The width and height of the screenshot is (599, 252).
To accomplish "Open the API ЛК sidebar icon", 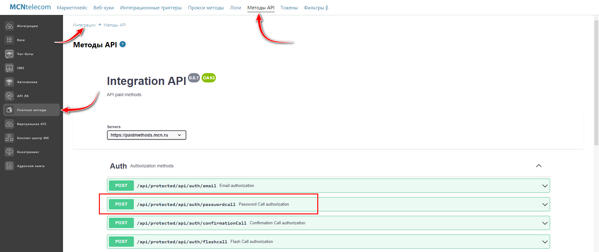I will coord(9,96).
